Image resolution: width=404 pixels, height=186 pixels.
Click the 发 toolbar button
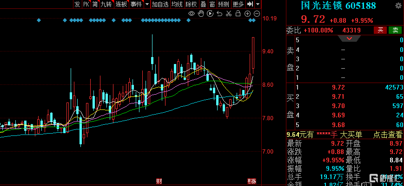pos(77,4)
